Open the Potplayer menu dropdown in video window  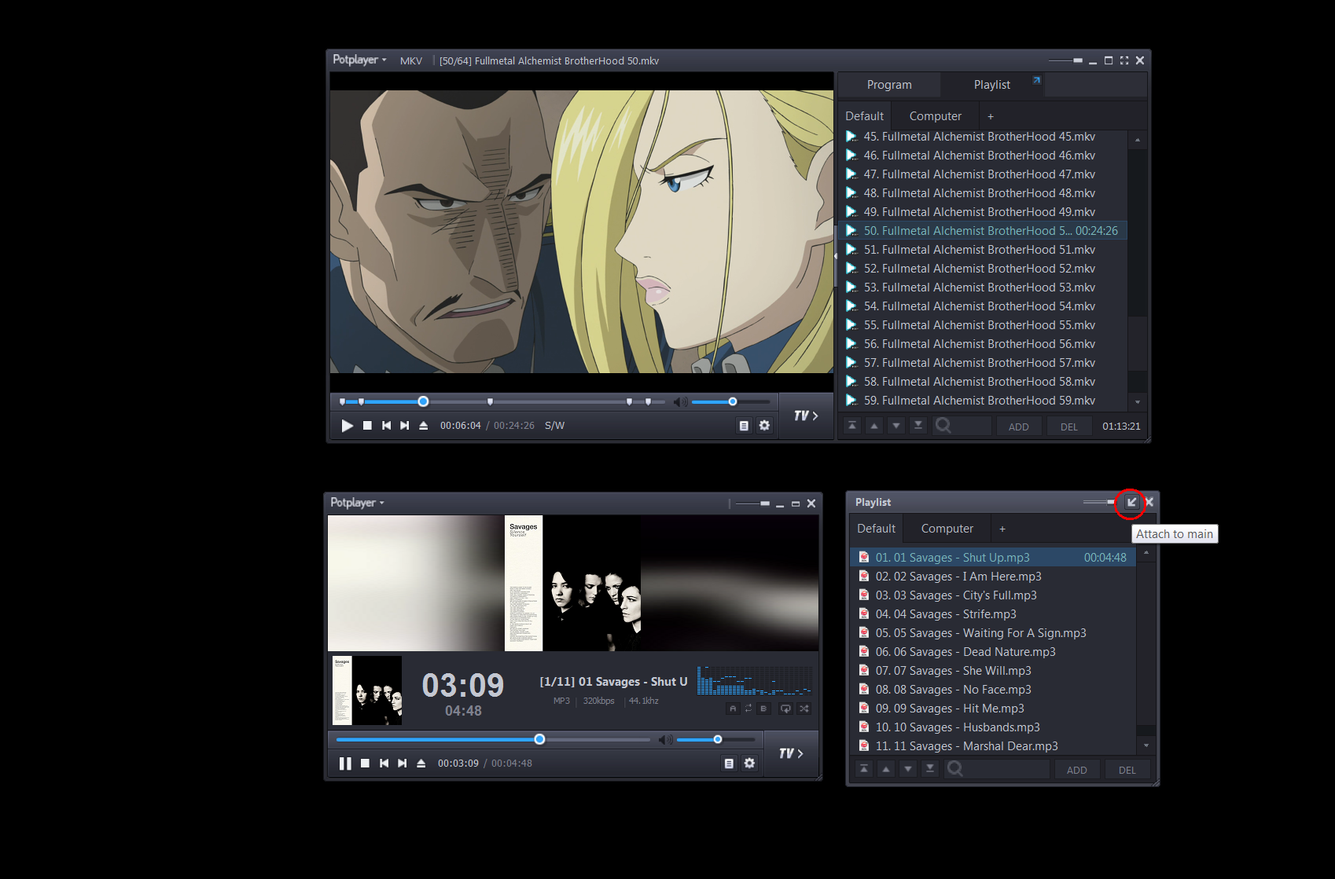click(359, 60)
